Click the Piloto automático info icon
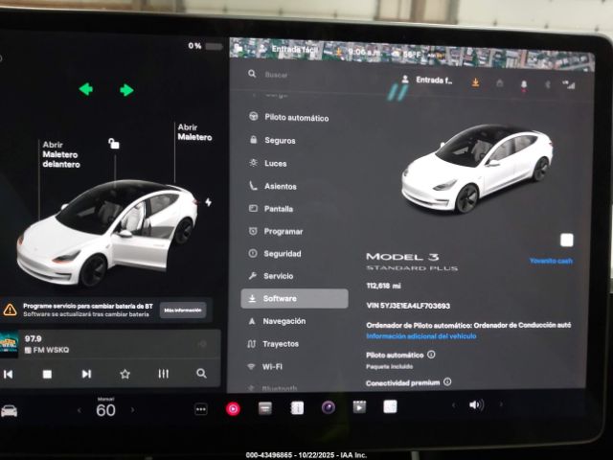 [431, 355]
